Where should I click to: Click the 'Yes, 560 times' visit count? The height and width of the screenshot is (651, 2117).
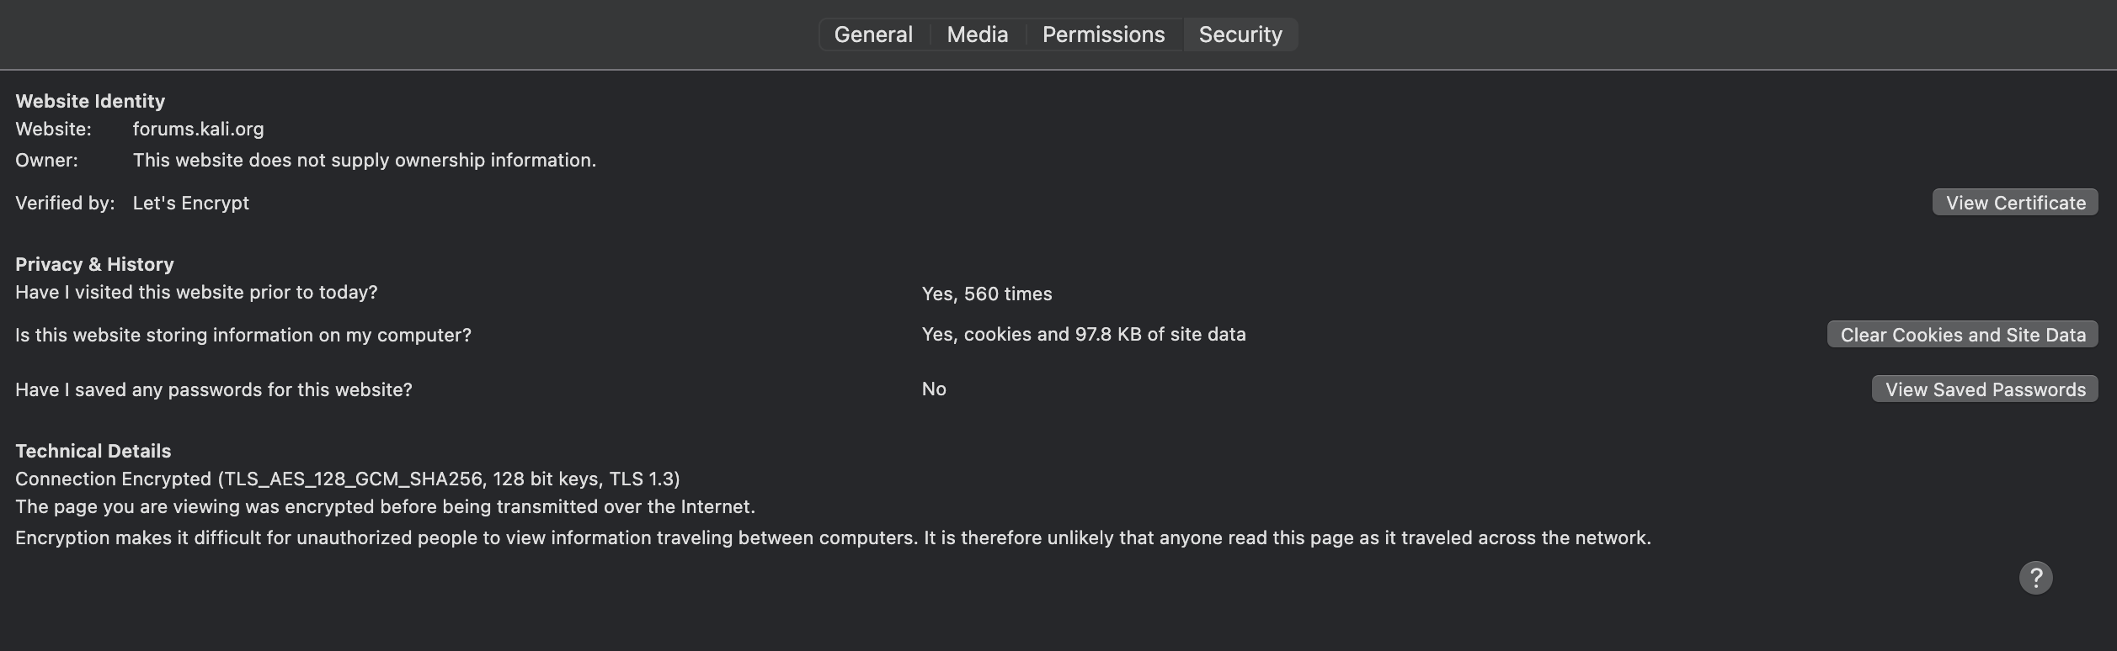tap(987, 294)
